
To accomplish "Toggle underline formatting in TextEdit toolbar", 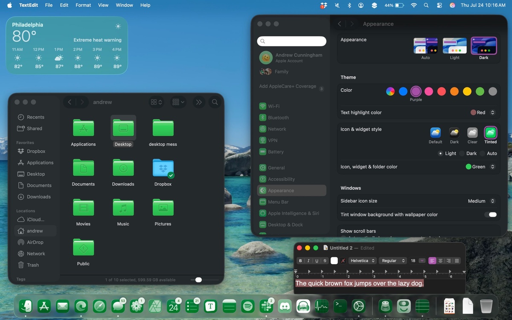I will (317, 261).
